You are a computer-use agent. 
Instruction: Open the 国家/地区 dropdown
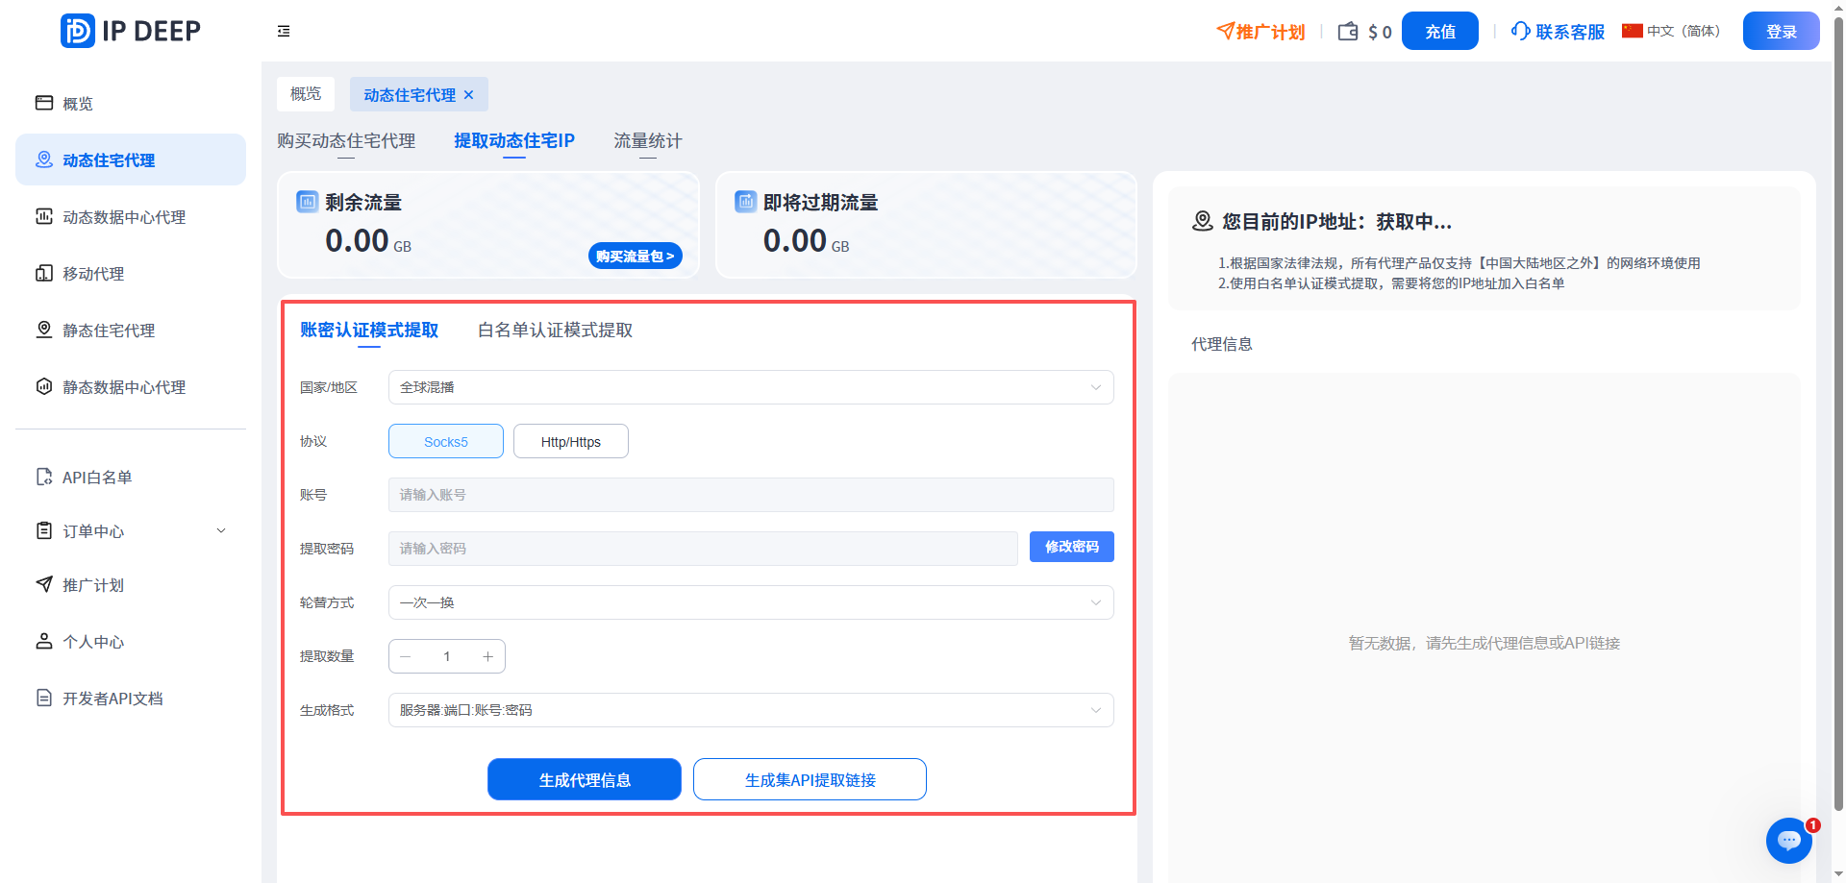[x=750, y=387]
